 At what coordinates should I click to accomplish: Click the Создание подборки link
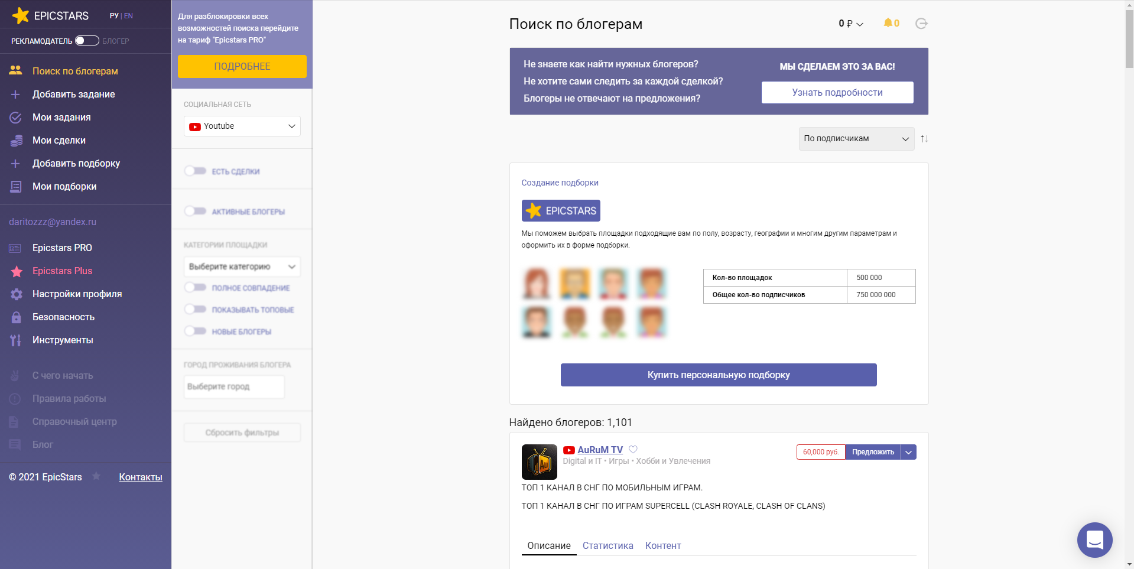(560, 183)
